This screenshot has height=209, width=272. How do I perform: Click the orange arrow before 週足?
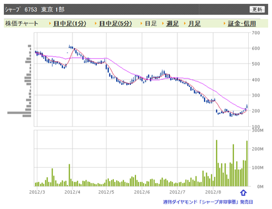click(x=163, y=23)
